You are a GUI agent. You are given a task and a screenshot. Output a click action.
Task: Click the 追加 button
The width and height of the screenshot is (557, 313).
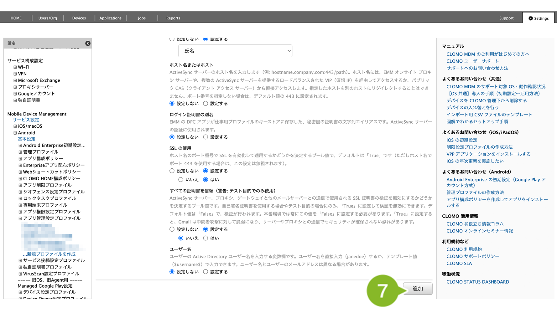417,289
